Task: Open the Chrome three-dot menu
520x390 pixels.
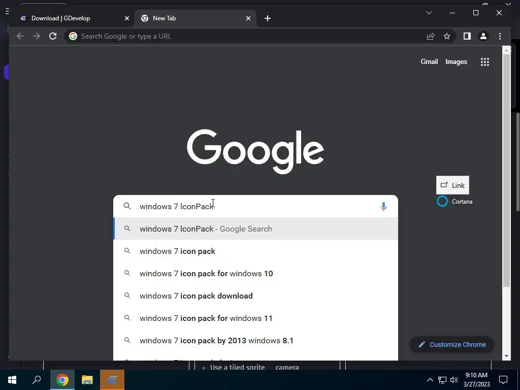Action: pos(500,36)
